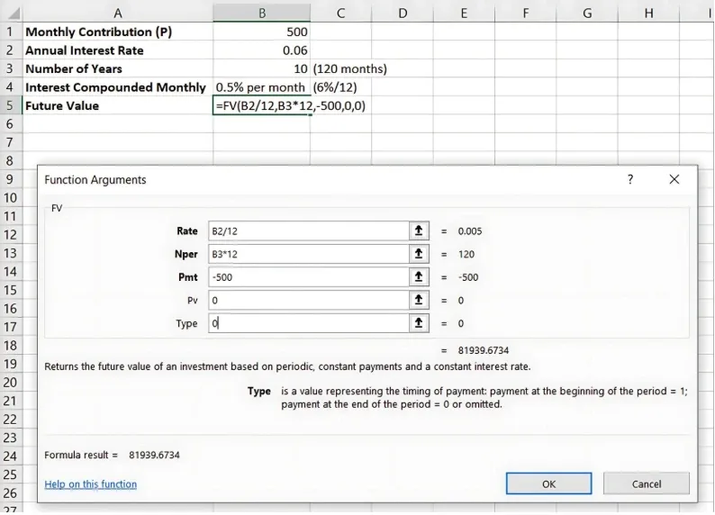Click the Pmt field range selector icon
Image resolution: width=715 pixels, height=515 pixels.
tap(419, 277)
